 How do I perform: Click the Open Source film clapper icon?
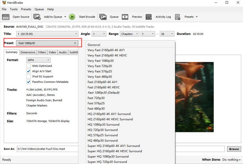[x=6, y=17]
